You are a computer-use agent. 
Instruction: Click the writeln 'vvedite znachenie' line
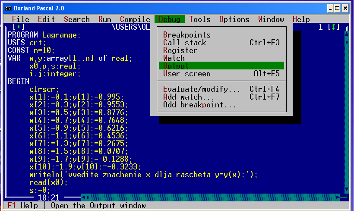143,175
